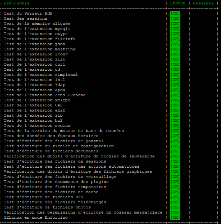221x224 pixels.
Task: Select the text 'Test de l'extension CAS'
Action: pos(33,105)
